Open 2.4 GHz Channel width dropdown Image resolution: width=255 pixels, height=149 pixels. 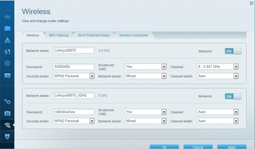pos(218,76)
